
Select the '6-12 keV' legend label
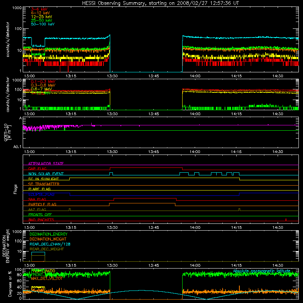point(41,13)
